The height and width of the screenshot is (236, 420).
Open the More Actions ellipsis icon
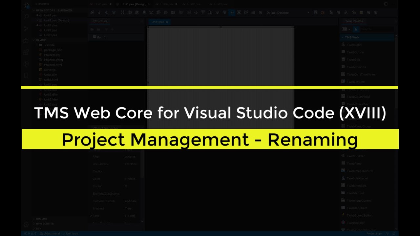point(394,4)
